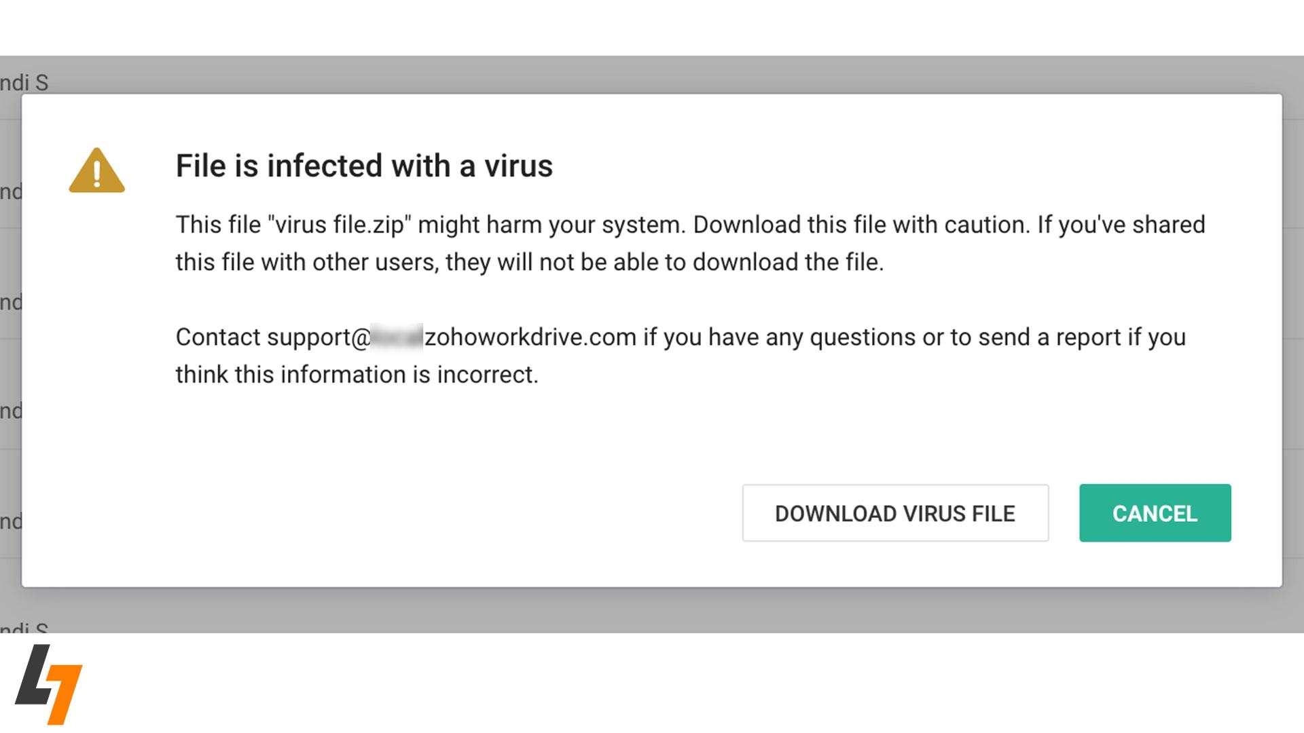Click the blurred part of the email
1304x733 pixels.
click(397, 337)
